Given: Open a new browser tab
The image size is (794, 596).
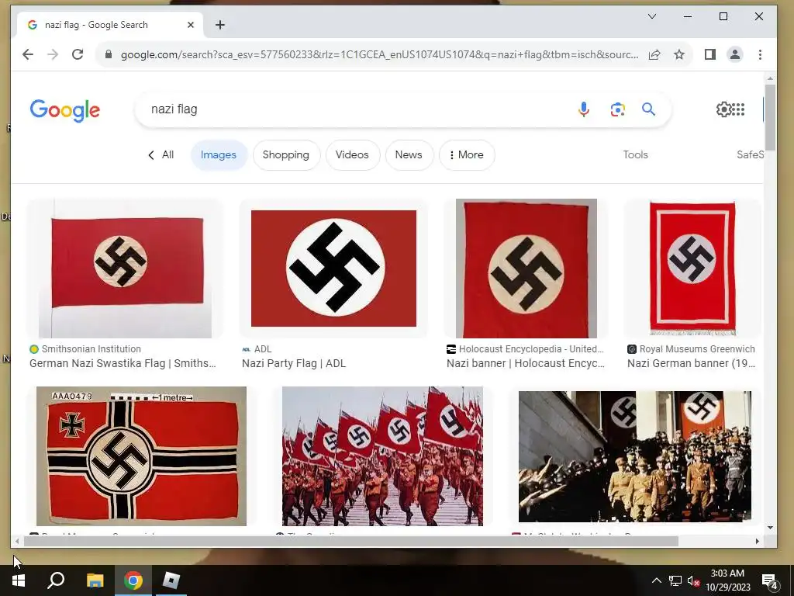Looking at the screenshot, I should (219, 25).
